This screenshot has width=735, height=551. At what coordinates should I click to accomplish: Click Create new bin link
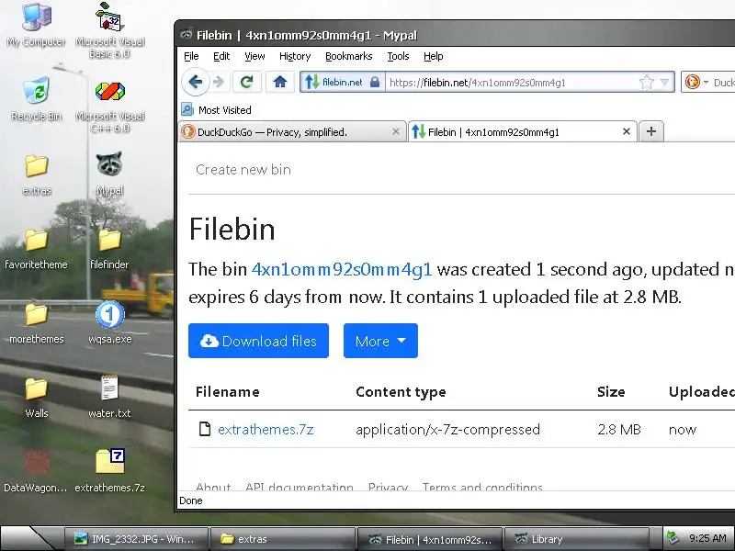(243, 170)
